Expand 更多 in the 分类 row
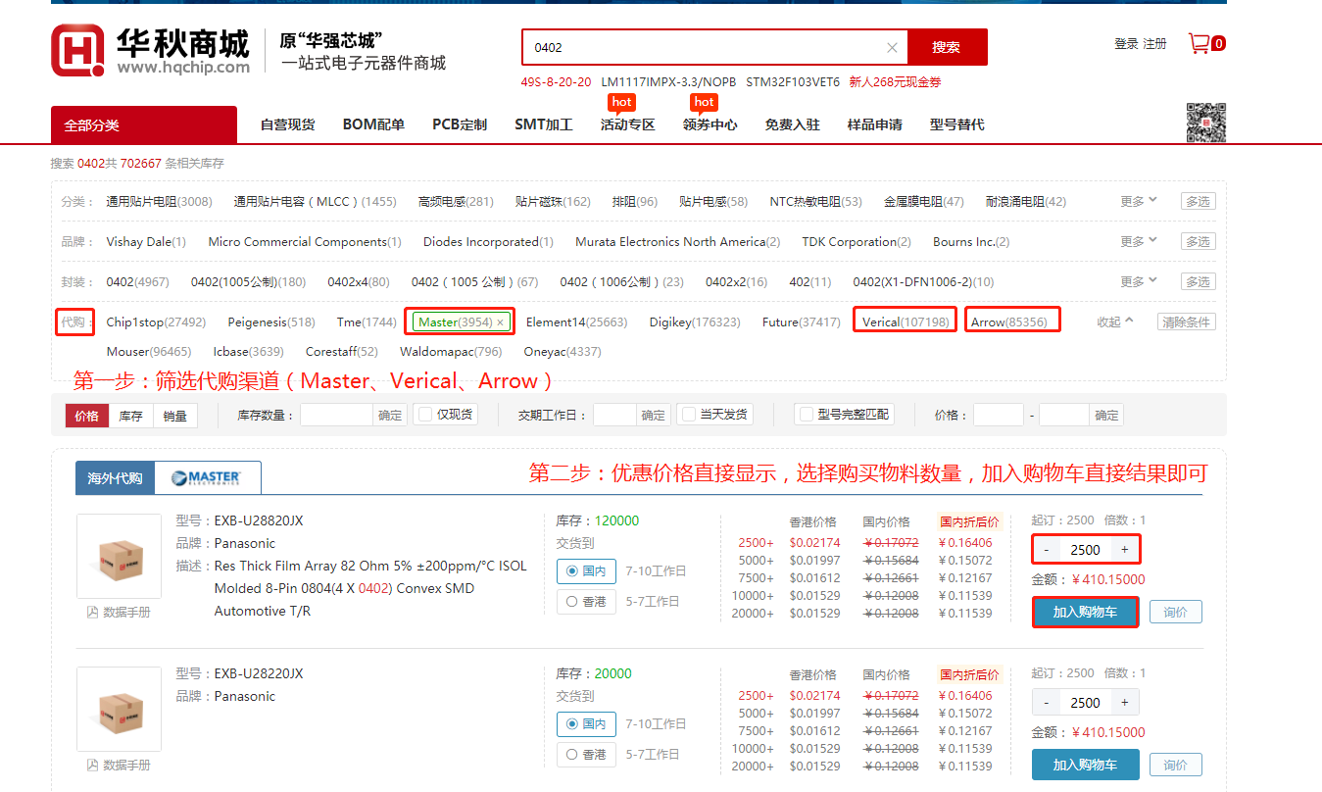Screen dimensions: 1322x792 point(1139,201)
